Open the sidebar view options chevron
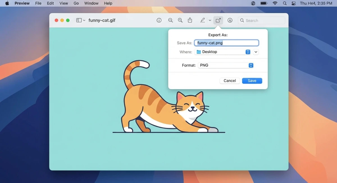The width and height of the screenshot is (337, 183). click(84, 20)
